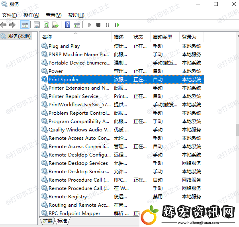Image resolution: width=239 pixels, height=227 pixels.
Task: Switch to the 扩展 tab
Action: tap(47, 221)
